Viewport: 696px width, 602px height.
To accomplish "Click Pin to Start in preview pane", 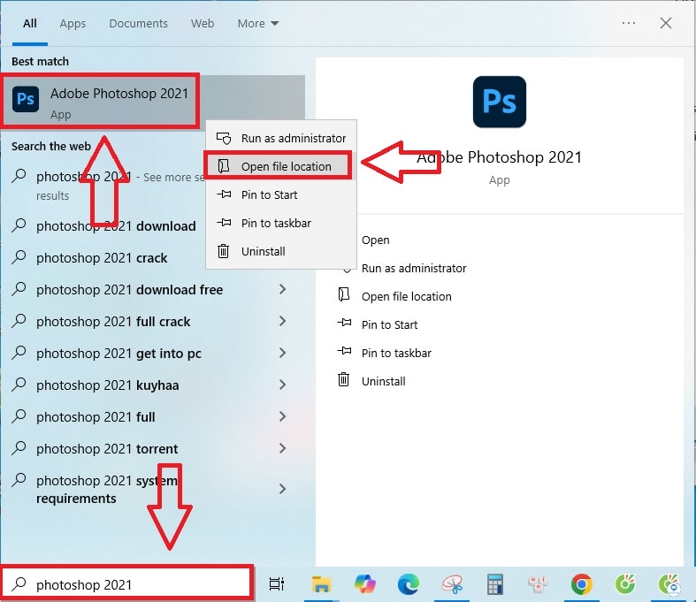I will coord(390,325).
